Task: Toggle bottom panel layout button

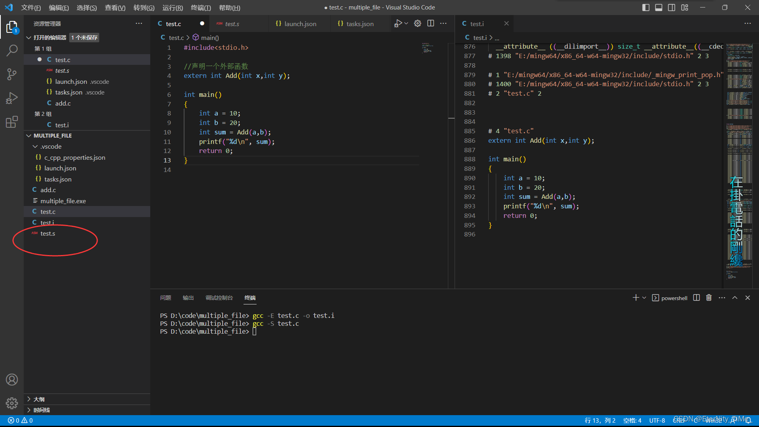Action: (x=659, y=8)
